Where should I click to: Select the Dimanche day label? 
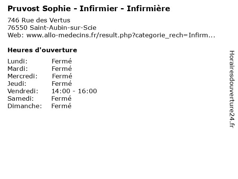click(24, 106)
